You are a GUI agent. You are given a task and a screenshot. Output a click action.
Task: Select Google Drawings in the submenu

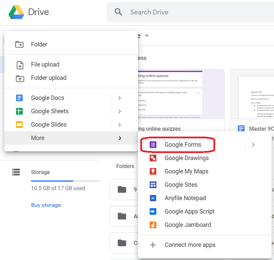pyautogui.click(x=205, y=158)
